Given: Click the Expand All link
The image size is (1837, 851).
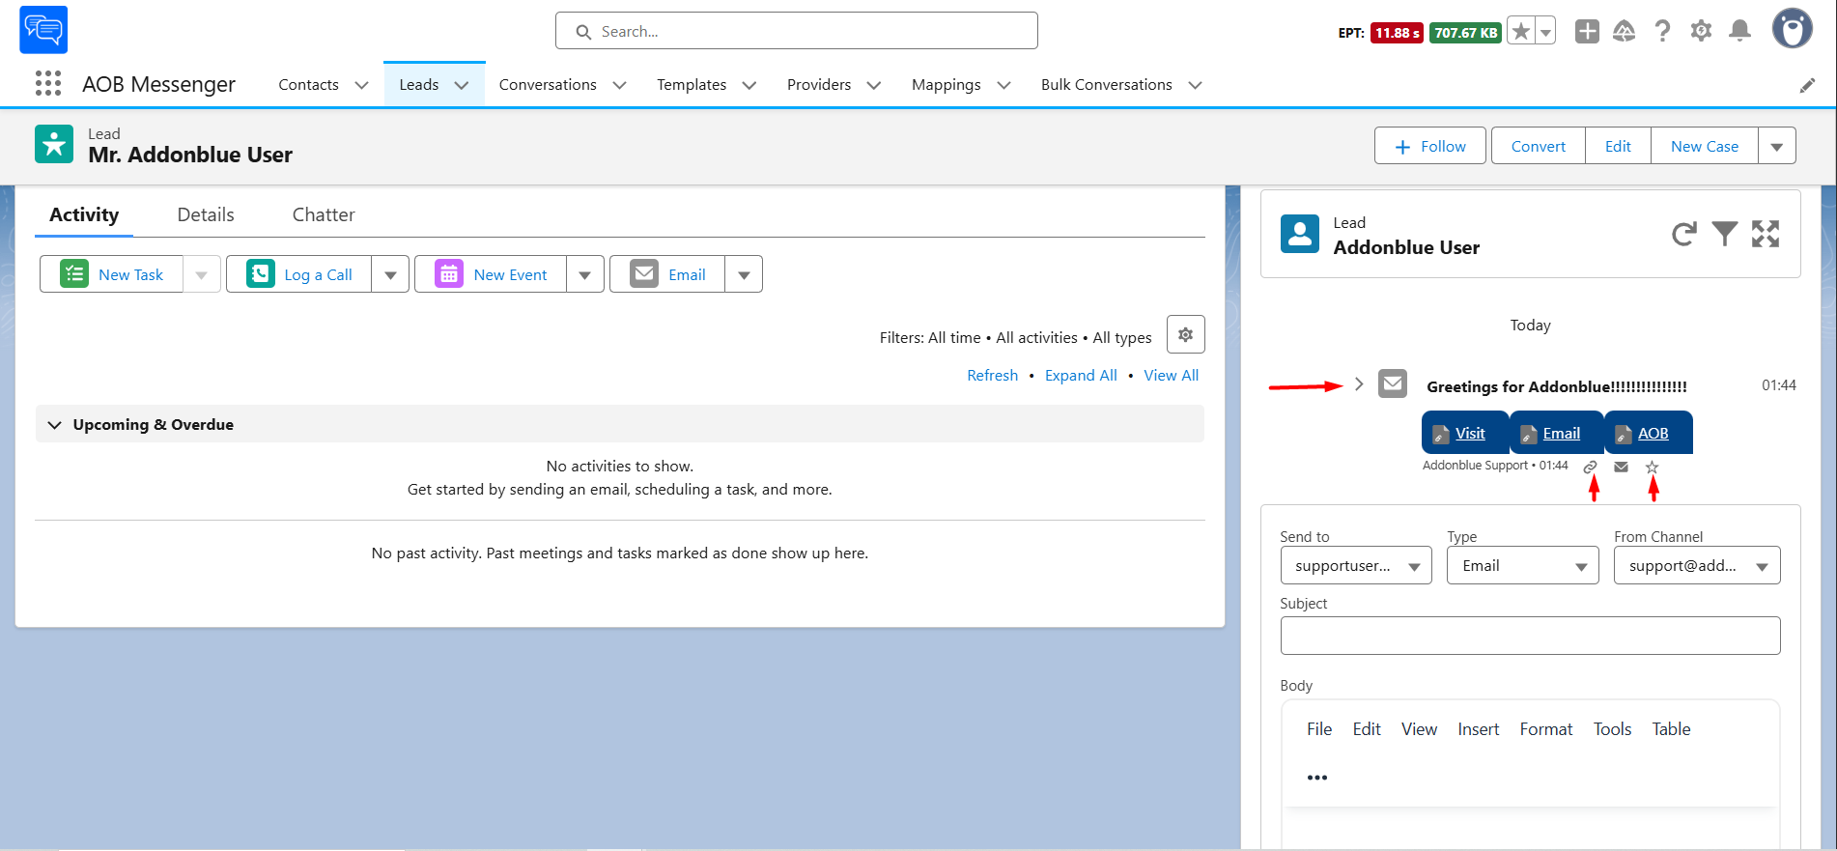Looking at the screenshot, I should click(1081, 375).
